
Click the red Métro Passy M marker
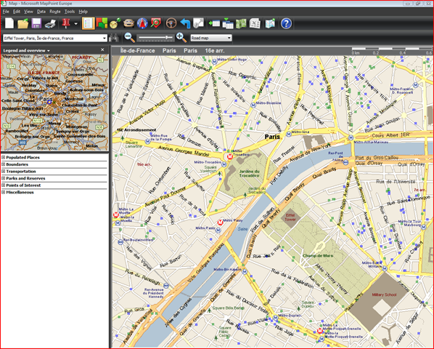pyautogui.click(x=220, y=222)
